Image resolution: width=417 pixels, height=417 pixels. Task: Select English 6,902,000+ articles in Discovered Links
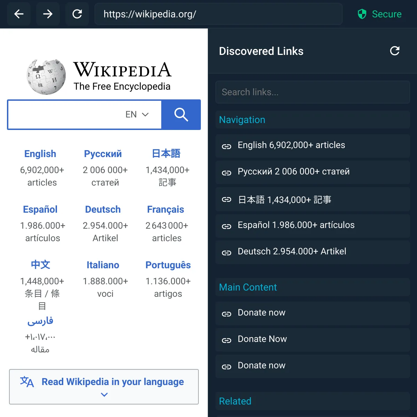313,146
